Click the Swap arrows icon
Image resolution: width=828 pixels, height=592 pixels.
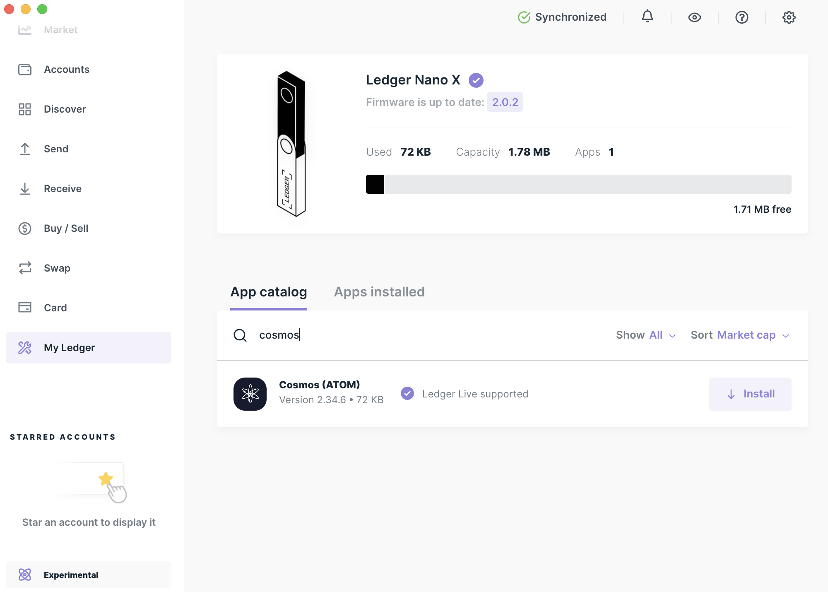point(25,268)
